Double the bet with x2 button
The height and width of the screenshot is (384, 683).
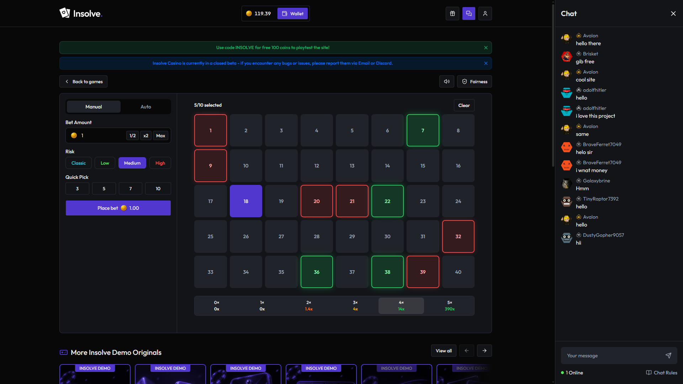click(146, 135)
